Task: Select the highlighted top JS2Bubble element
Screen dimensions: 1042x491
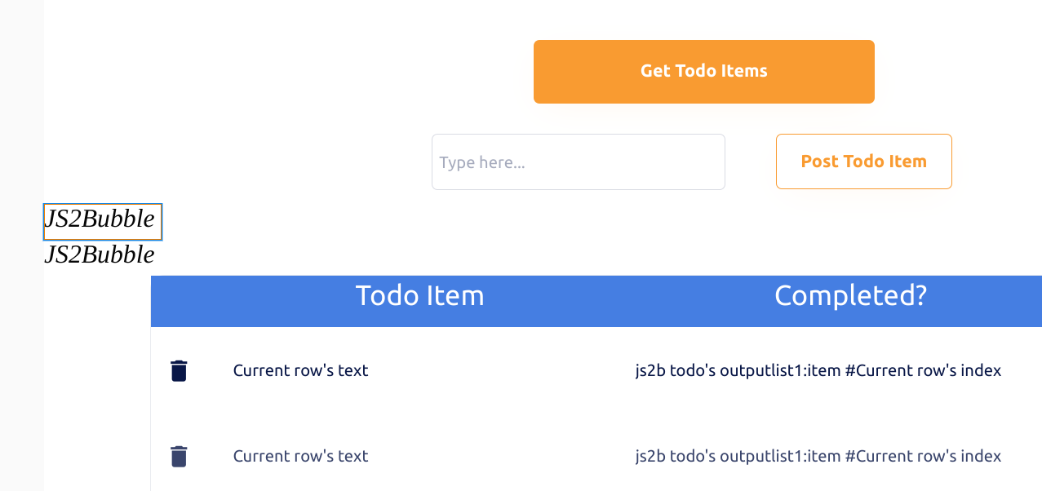Action: coord(102,221)
